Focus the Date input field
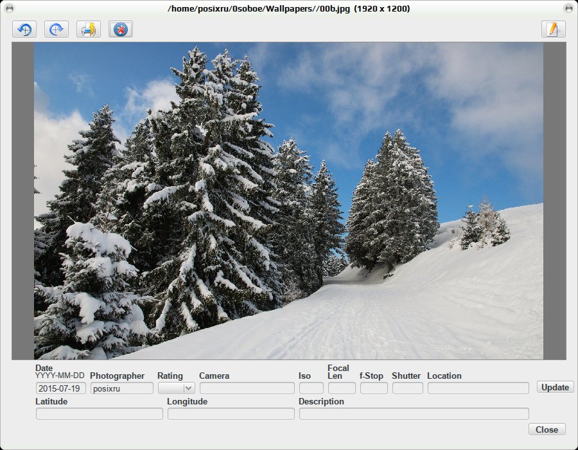Image resolution: width=578 pixels, height=450 pixels. [61, 388]
